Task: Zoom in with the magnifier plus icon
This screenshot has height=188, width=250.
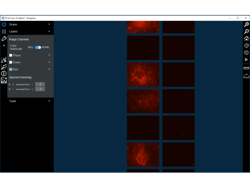Action: (x=246, y=24)
